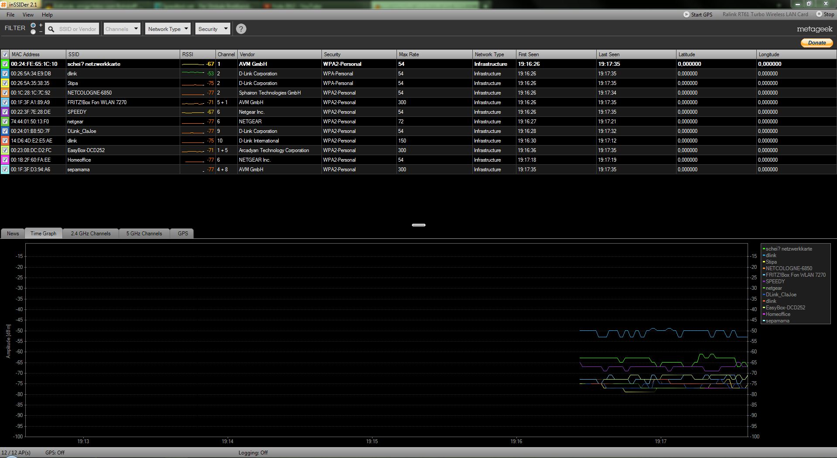Select the minus filter radio button
The height and width of the screenshot is (458, 837).
click(x=33, y=32)
